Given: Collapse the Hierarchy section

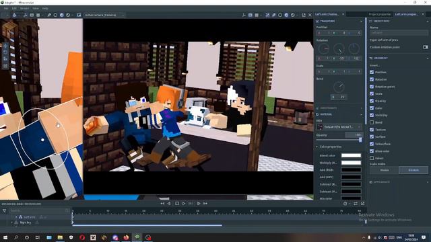Looking at the screenshot, I should (428, 58).
